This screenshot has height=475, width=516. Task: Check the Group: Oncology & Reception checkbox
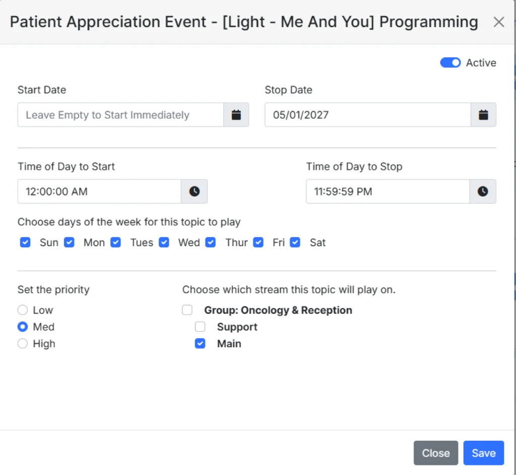[187, 310]
